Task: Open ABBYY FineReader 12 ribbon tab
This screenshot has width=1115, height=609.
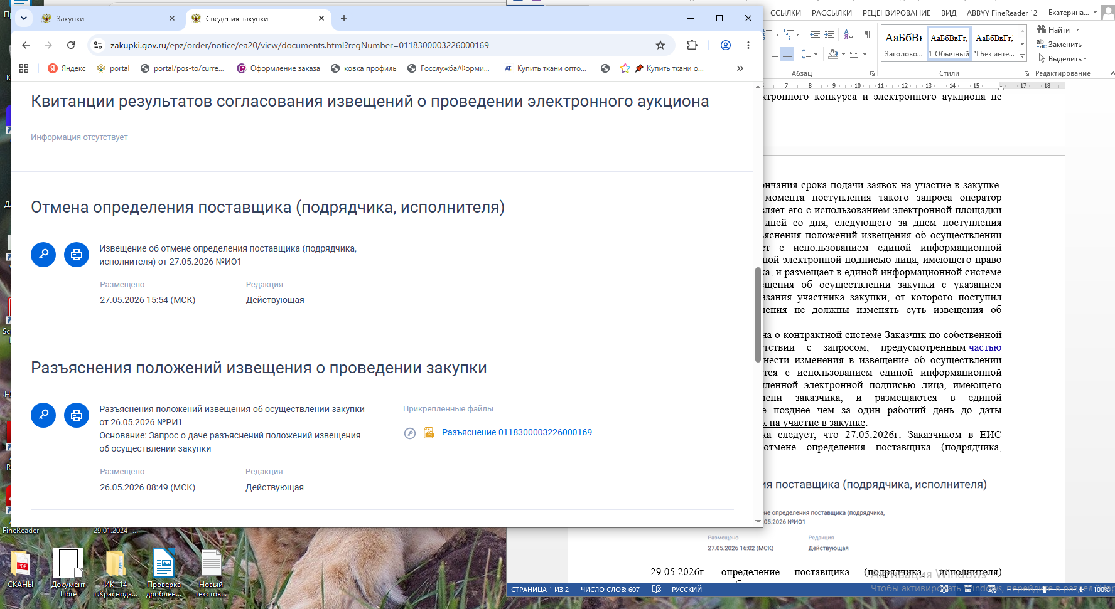Action: tap(1002, 13)
